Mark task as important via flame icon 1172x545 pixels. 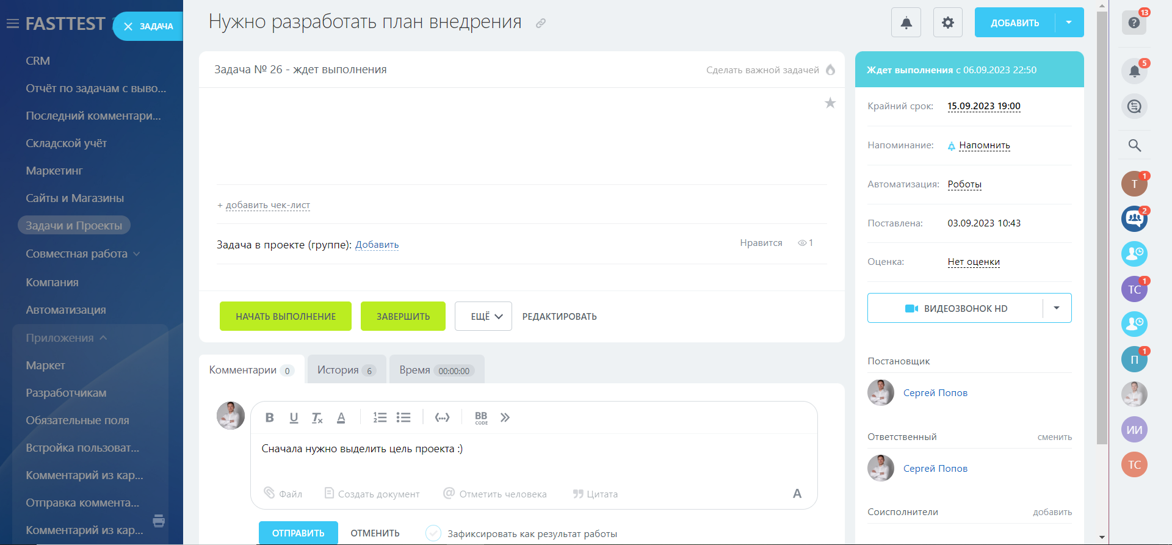click(x=830, y=70)
